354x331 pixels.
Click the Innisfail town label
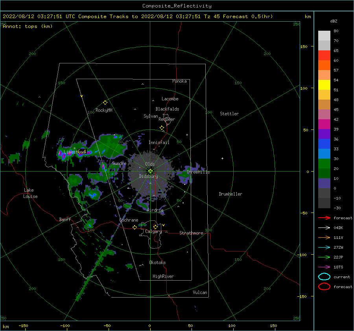159,142
